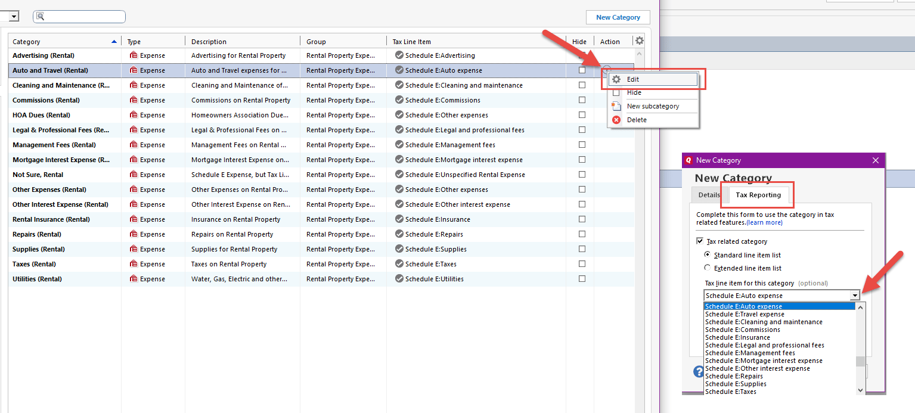This screenshot has height=413, width=915.
Task: Click the checkmark icon beside Schedule E:Repairs
Action: click(399, 234)
